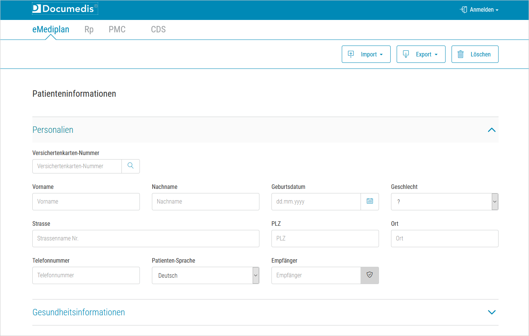Click the PLZ input field

pyautogui.click(x=325, y=238)
